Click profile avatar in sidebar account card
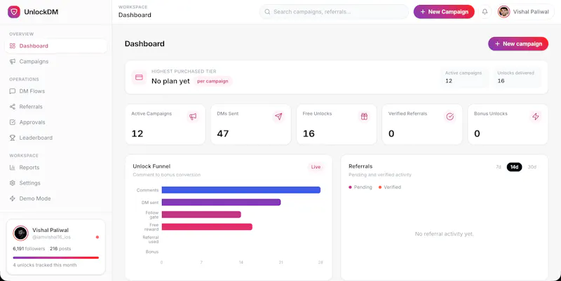This screenshot has height=281, width=561. [20, 233]
